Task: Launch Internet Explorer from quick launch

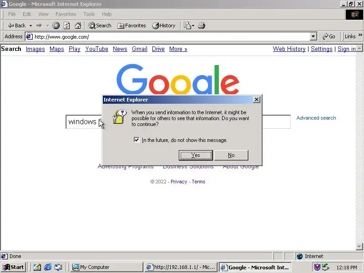Action: [48, 267]
